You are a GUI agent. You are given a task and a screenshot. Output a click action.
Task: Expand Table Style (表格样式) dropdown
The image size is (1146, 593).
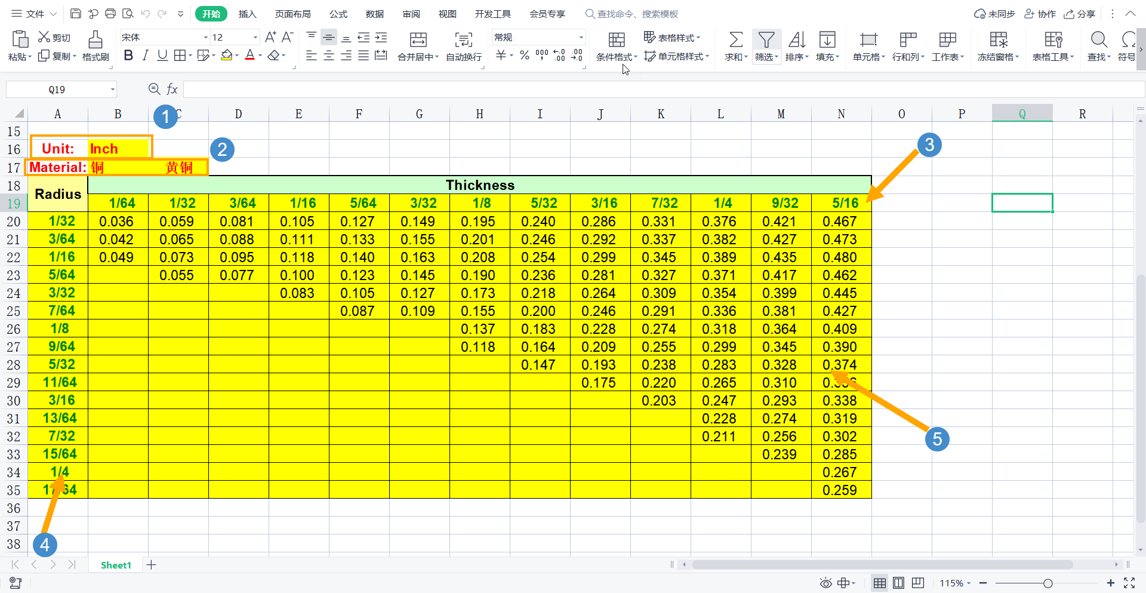tap(698, 38)
